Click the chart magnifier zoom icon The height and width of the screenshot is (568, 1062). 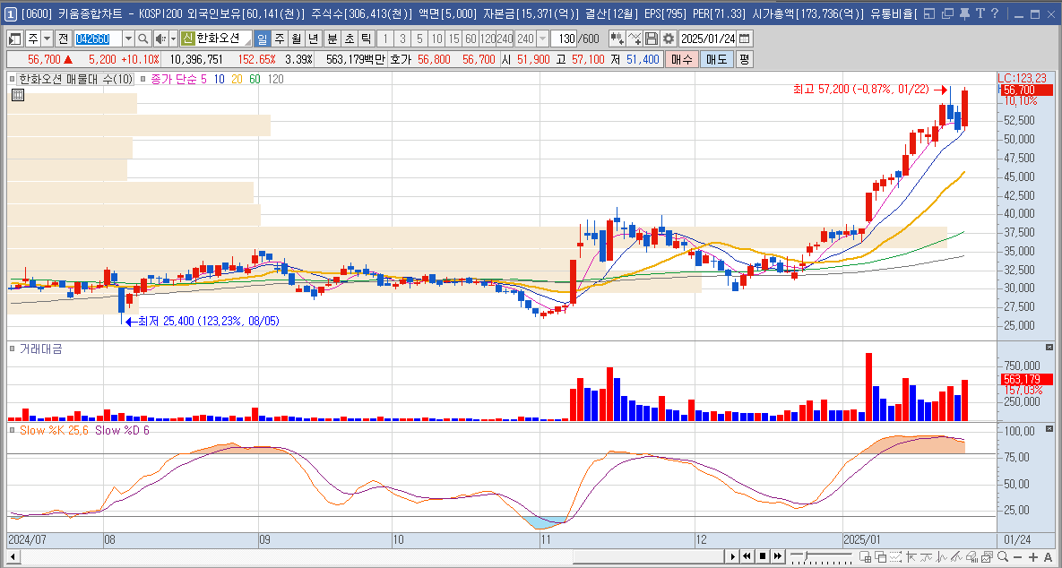tap(1002, 556)
